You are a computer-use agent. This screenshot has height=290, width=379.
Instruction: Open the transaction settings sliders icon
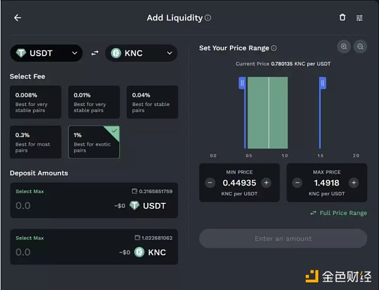pyautogui.click(x=359, y=18)
